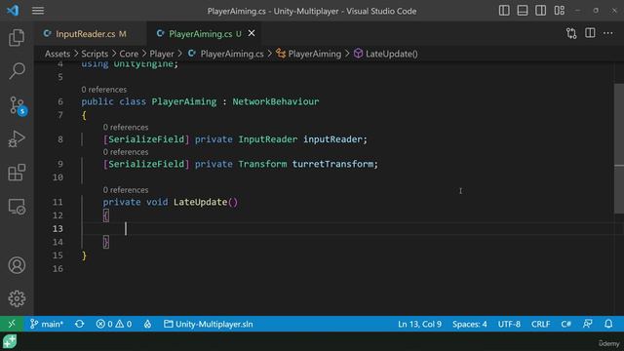Click the vertical scrollbar in editor
This screenshot has height=351, width=624.
(619, 148)
